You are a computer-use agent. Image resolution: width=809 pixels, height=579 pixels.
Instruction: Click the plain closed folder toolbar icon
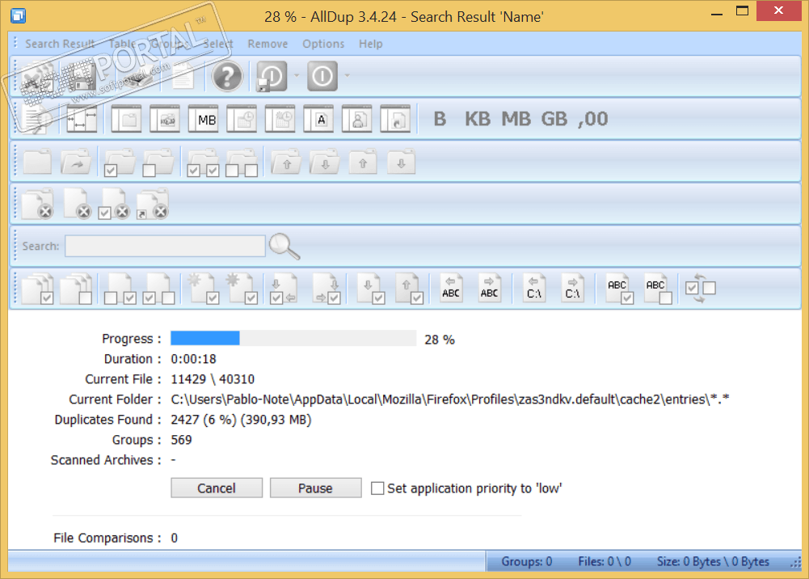click(x=37, y=162)
